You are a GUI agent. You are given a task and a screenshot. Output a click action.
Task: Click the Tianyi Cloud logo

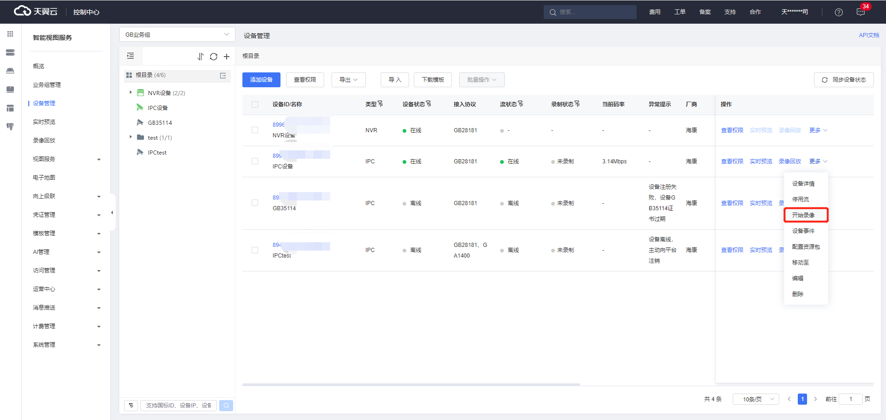tap(36, 11)
